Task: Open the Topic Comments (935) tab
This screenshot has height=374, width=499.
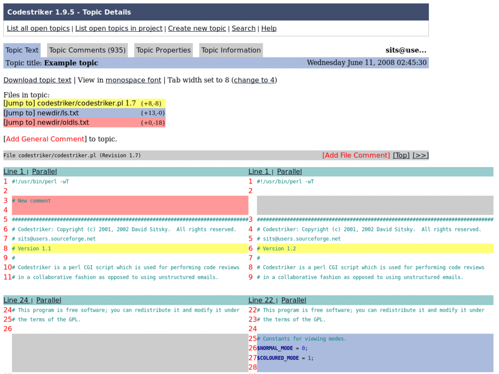Action: 87,50
